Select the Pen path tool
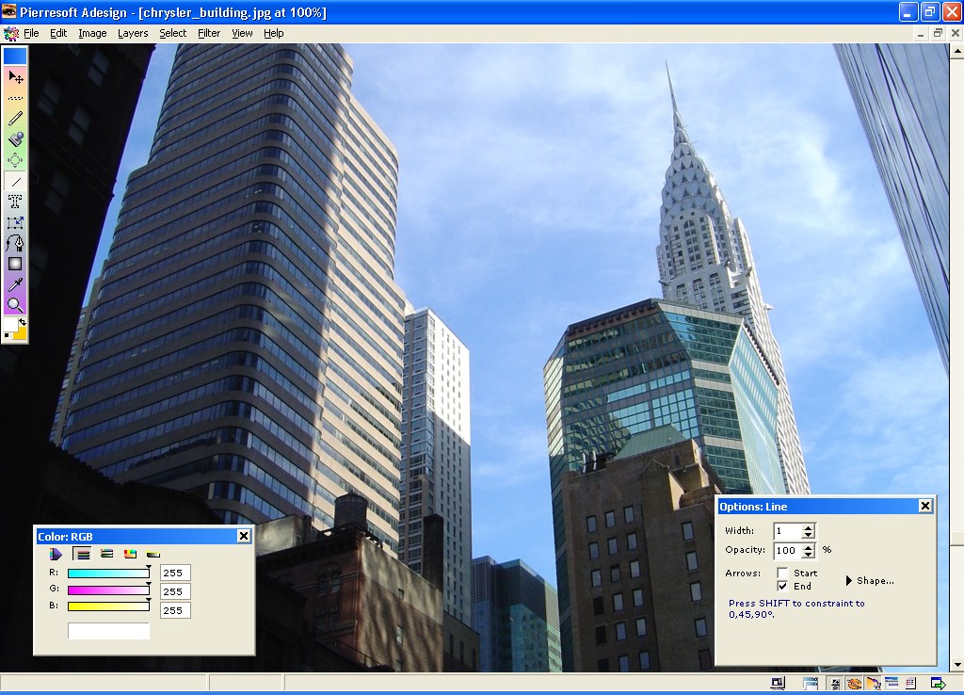The height and width of the screenshot is (695, 964). point(15,243)
